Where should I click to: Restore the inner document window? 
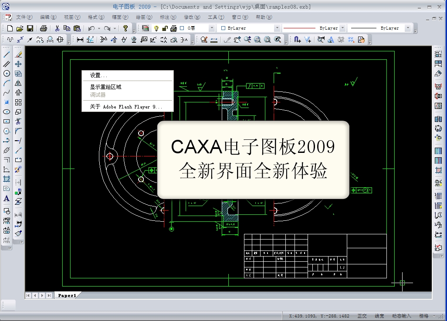pos(434,19)
